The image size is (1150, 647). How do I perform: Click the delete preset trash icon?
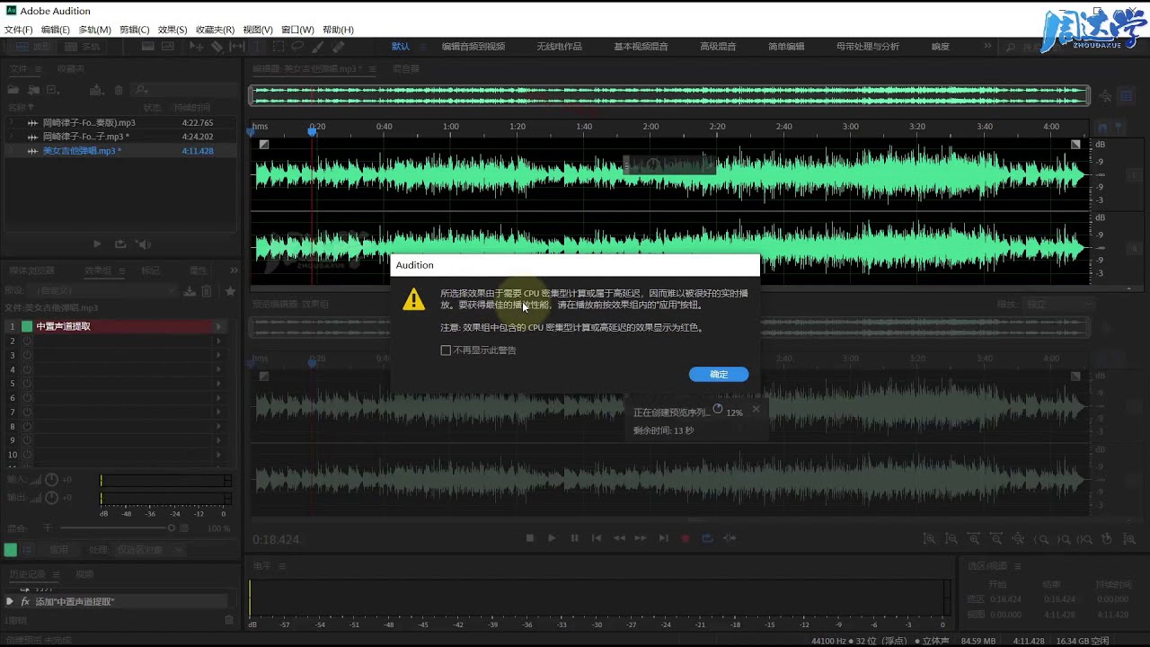pos(207,291)
